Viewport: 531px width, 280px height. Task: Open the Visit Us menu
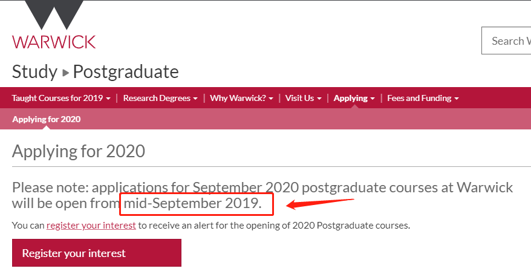(x=300, y=98)
